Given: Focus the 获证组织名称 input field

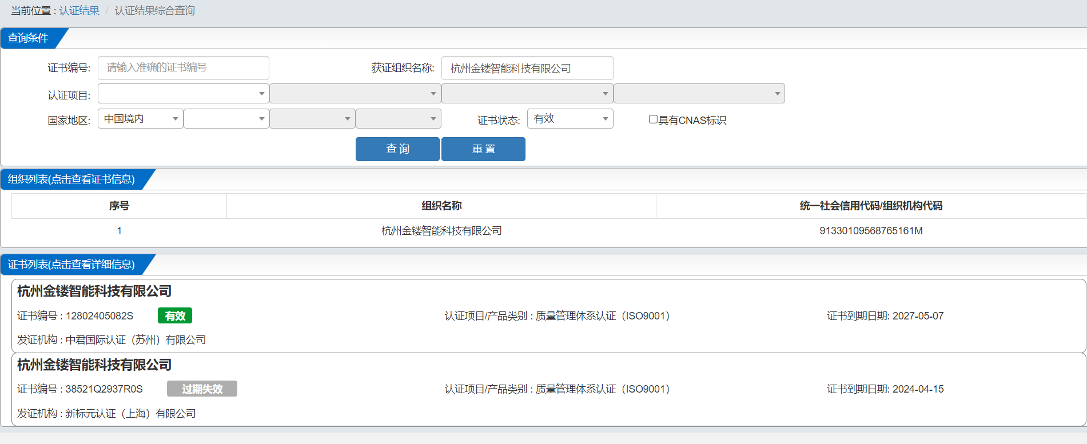Looking at the screenshot, I should (x=527, y=68).
